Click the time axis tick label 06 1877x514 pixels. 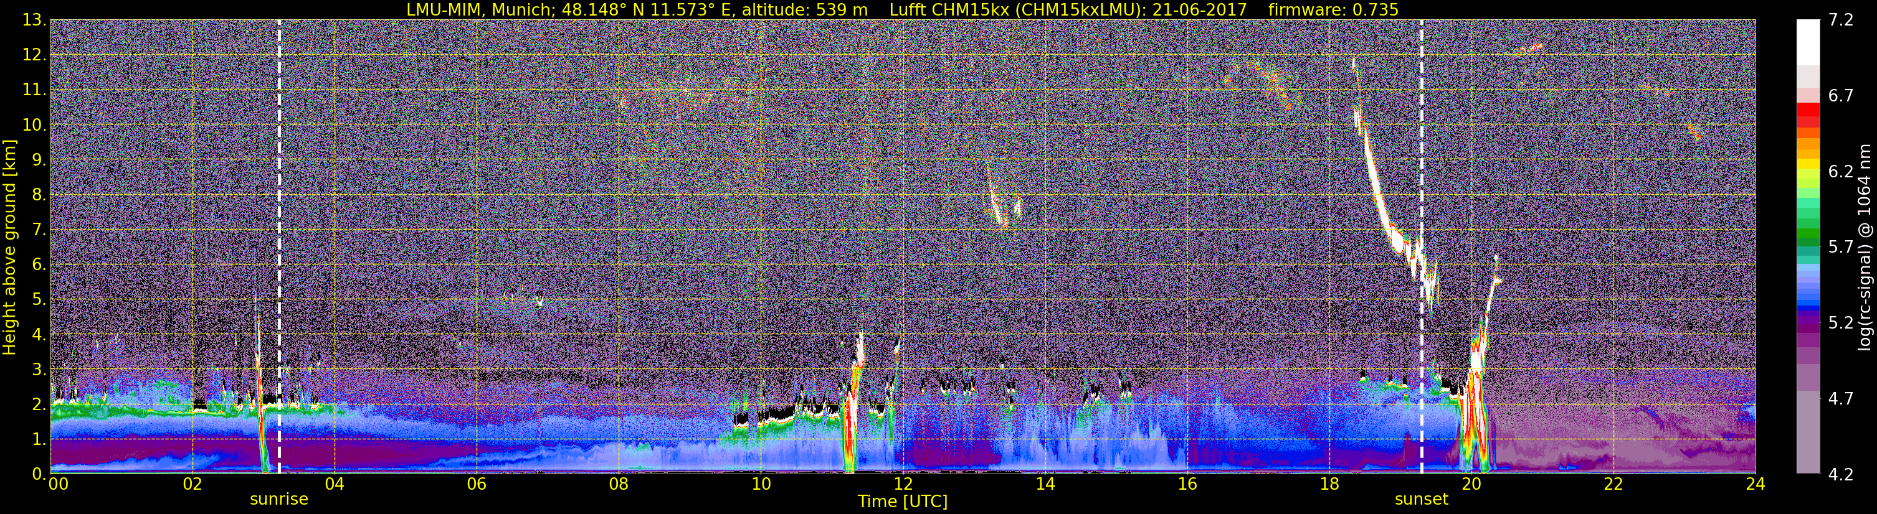[477, 484]
